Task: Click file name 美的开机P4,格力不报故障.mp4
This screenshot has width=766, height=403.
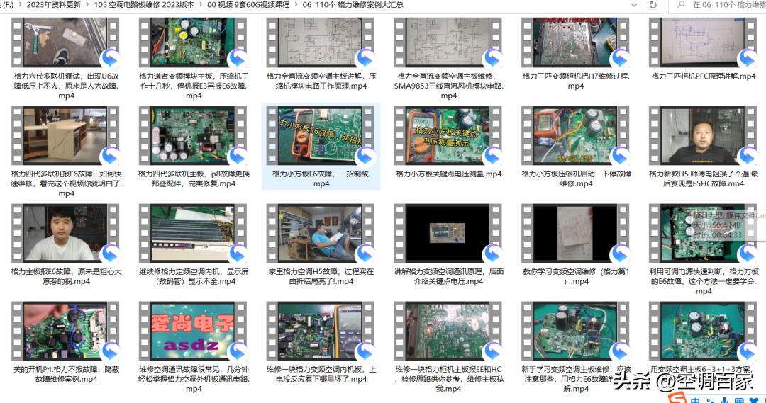Action: point(67,374)
